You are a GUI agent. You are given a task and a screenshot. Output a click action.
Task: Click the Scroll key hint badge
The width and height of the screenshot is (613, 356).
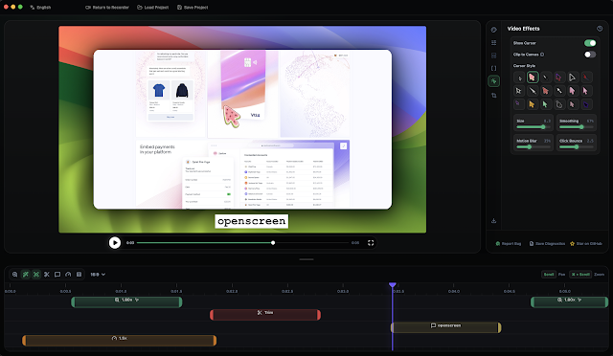[549, 275]
